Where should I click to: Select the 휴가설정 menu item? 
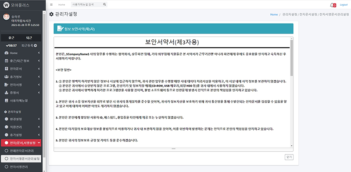tap(21, 135)
